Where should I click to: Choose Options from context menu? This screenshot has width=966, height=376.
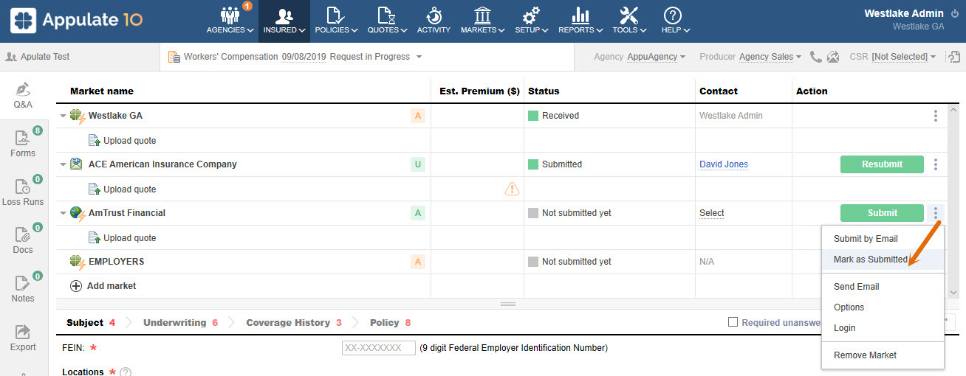(x=883, y=307)
